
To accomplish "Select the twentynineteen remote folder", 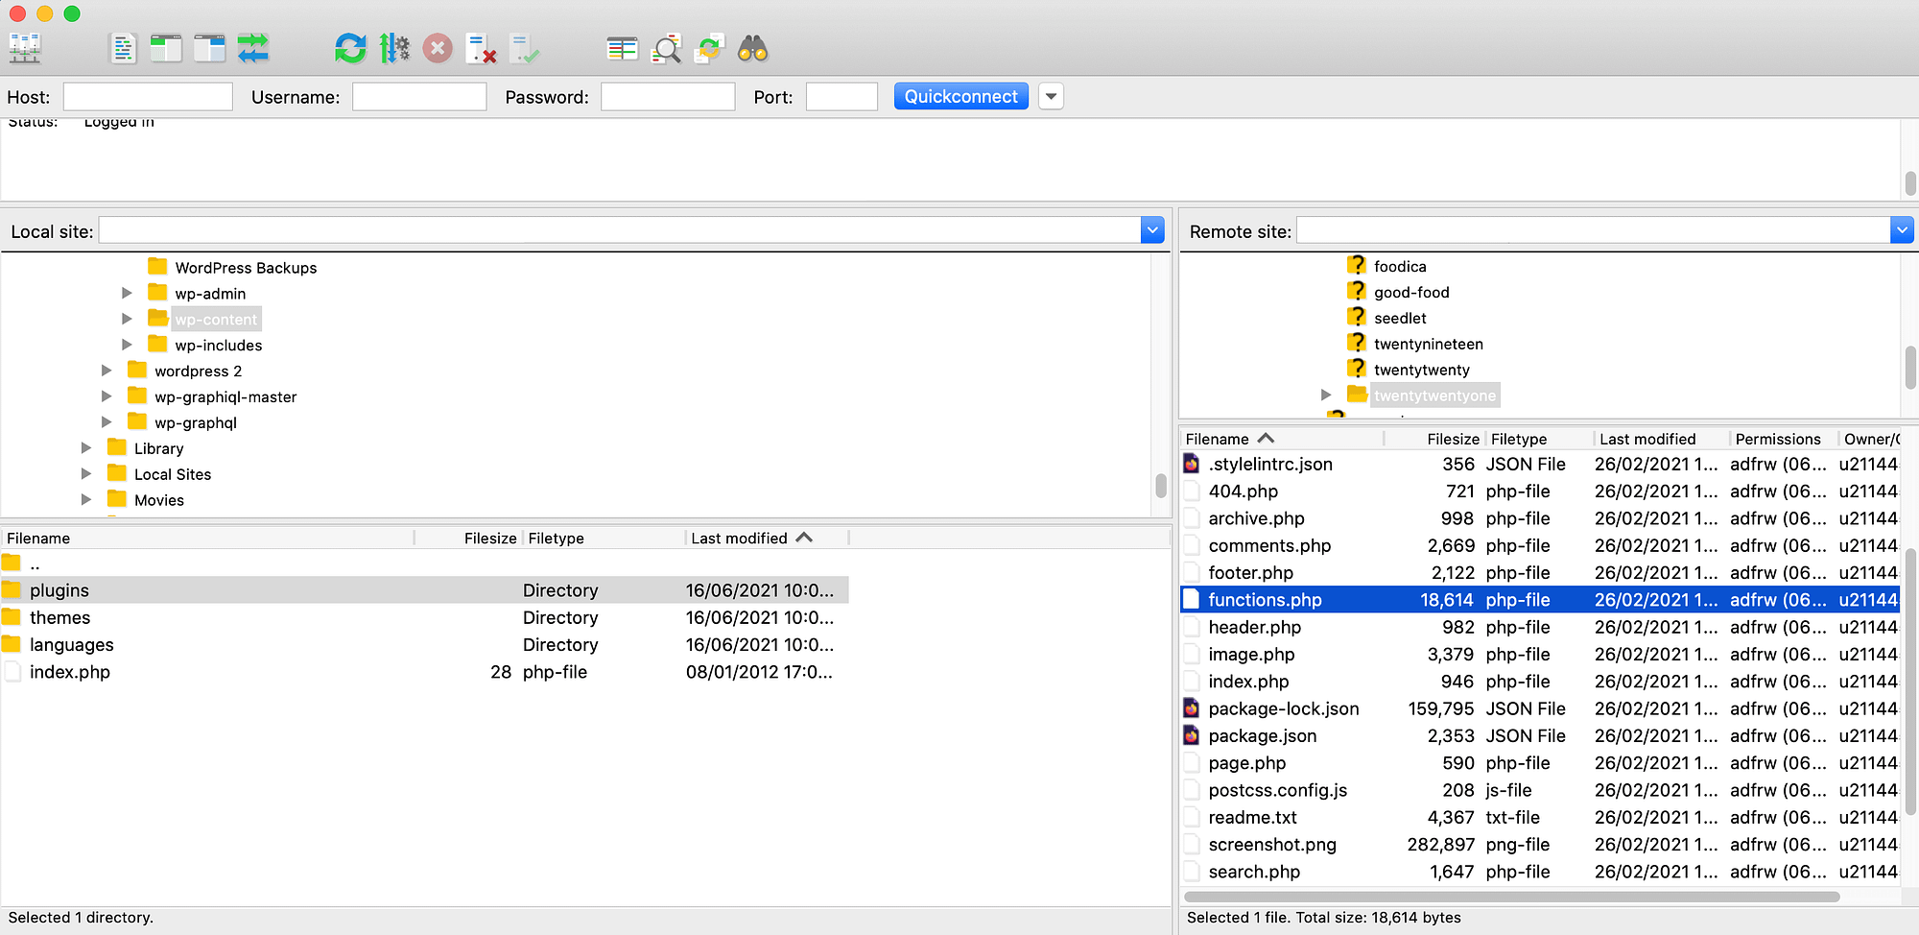I will pos(1428,345).
